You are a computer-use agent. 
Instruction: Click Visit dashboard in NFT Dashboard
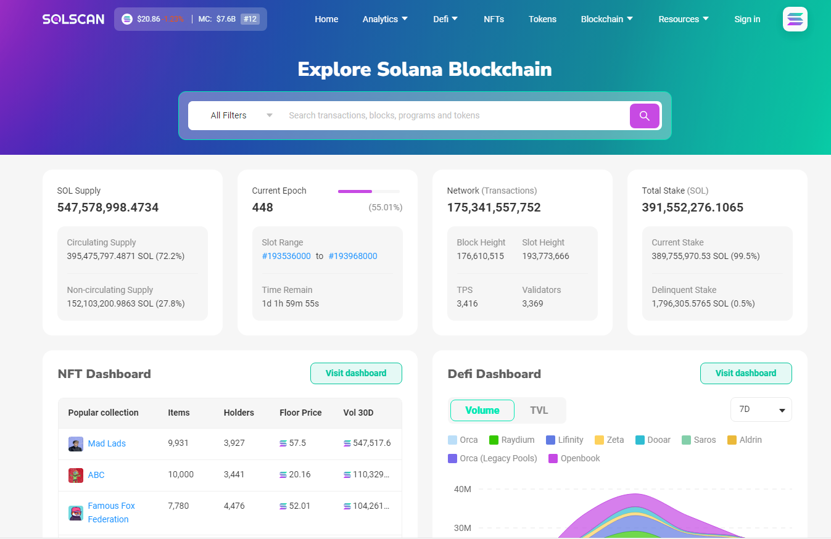coord(356,373)
